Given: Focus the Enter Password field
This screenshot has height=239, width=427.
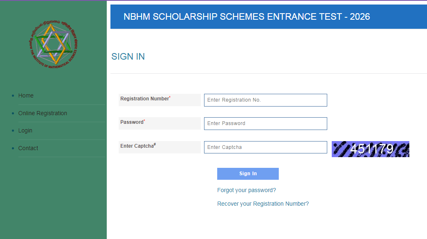Looking at the screenshot, I should point(265,123).
